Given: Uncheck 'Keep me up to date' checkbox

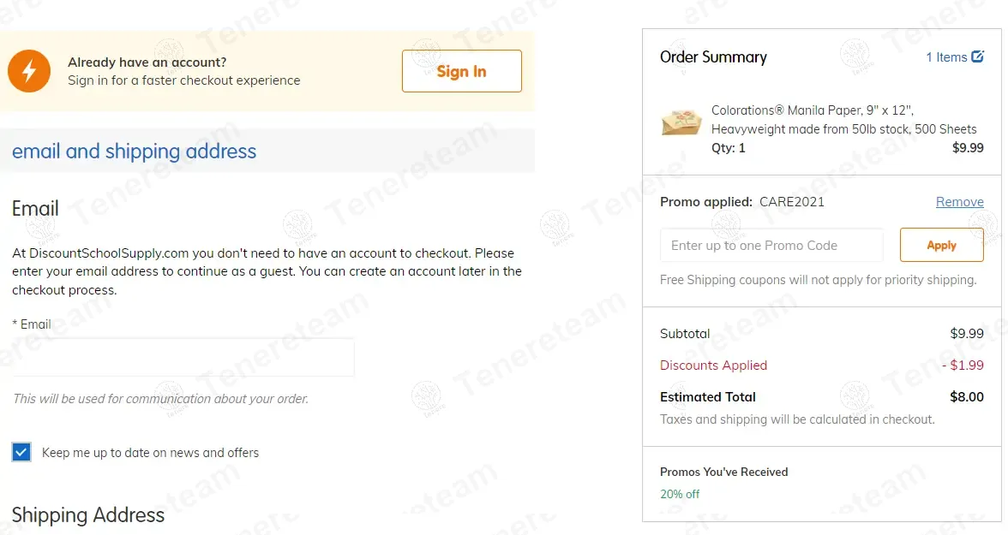Looking at the screenshot, I should pyautogui.click(x=21, y=452).
